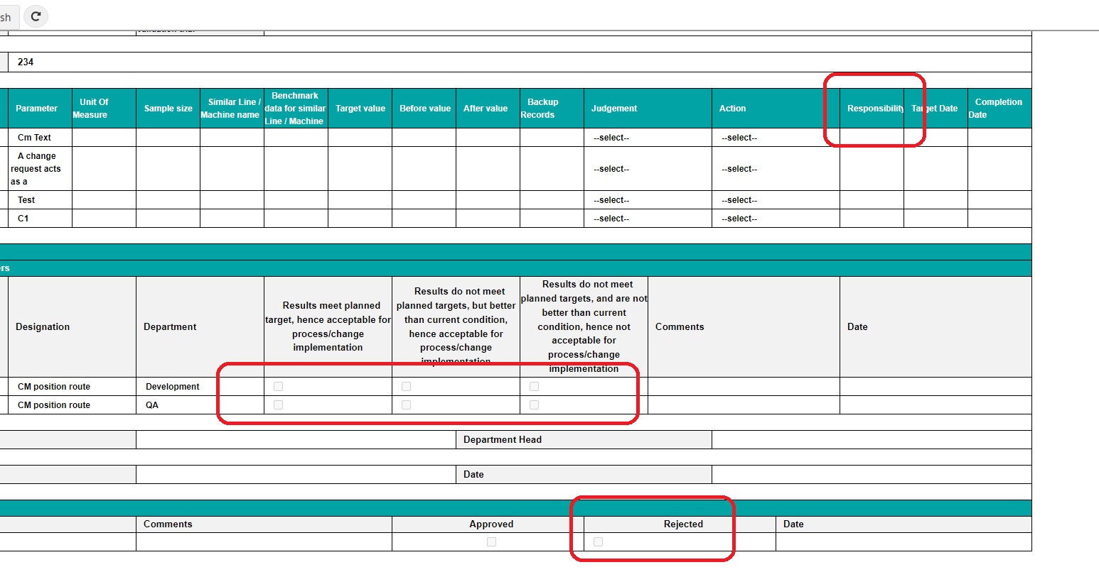
Task: Tick 'not acceptable' checkbox in QA row
Action: tap(534, 405)
